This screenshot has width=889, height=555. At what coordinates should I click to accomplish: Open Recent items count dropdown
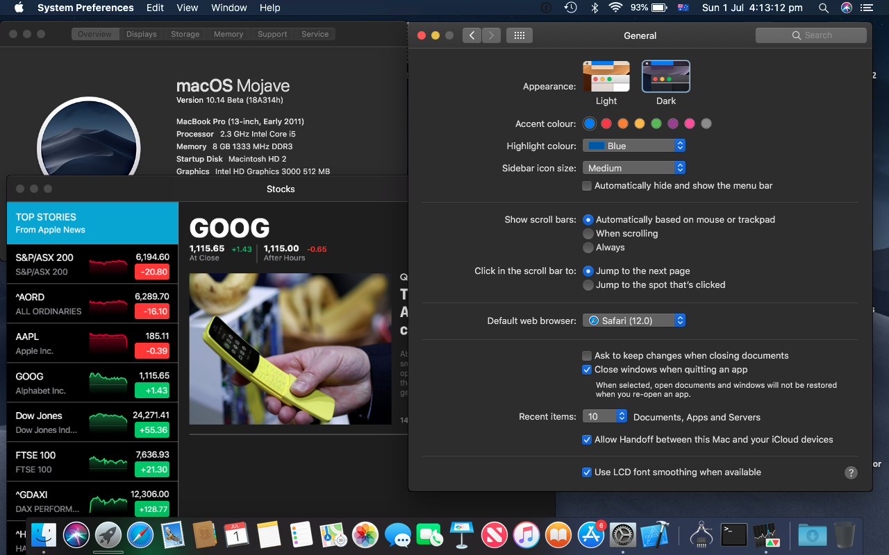(605, 417)
